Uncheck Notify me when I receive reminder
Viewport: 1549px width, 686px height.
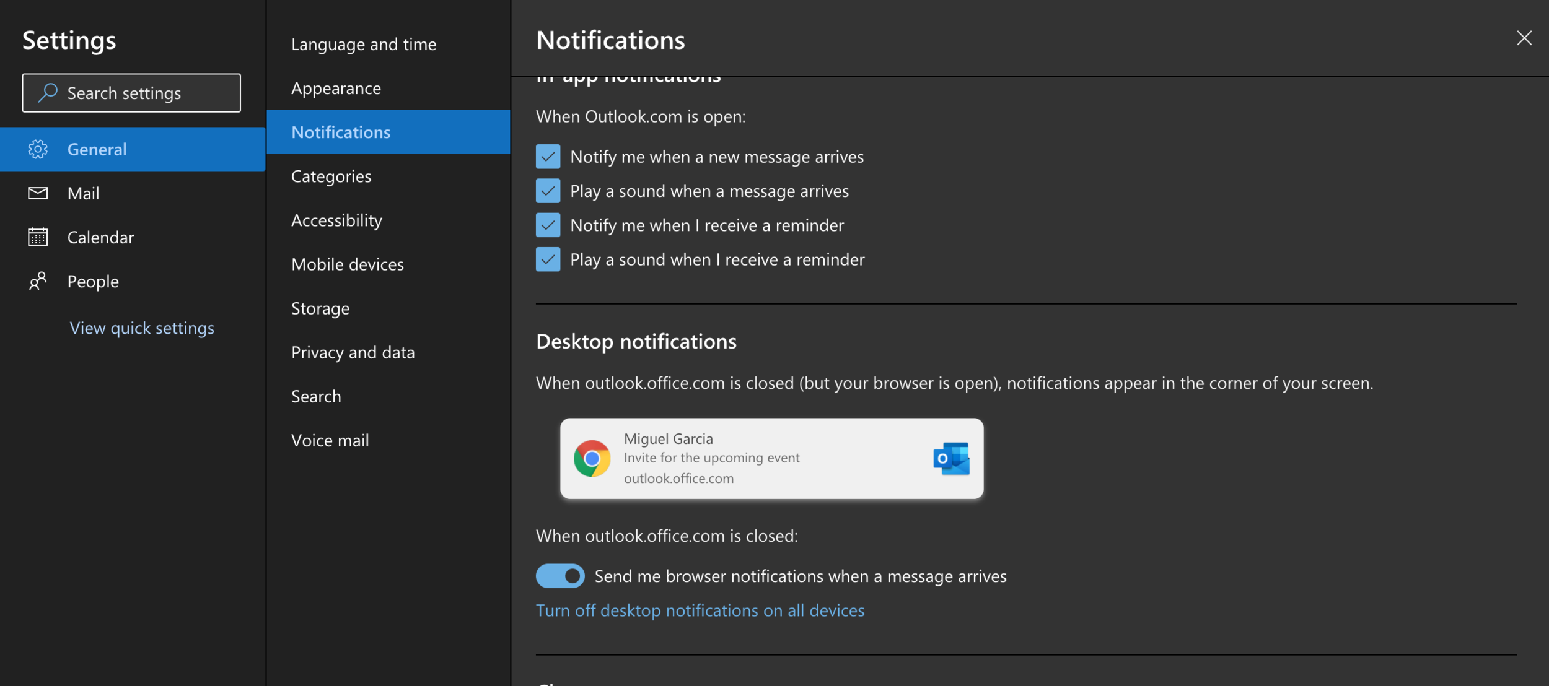[548, 225]
